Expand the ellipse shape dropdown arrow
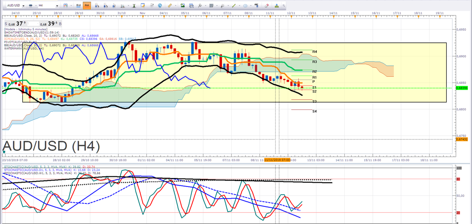 [251, 6]
